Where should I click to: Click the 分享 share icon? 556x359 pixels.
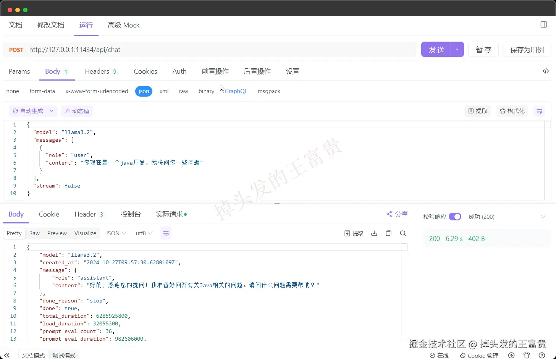point(397,214)
